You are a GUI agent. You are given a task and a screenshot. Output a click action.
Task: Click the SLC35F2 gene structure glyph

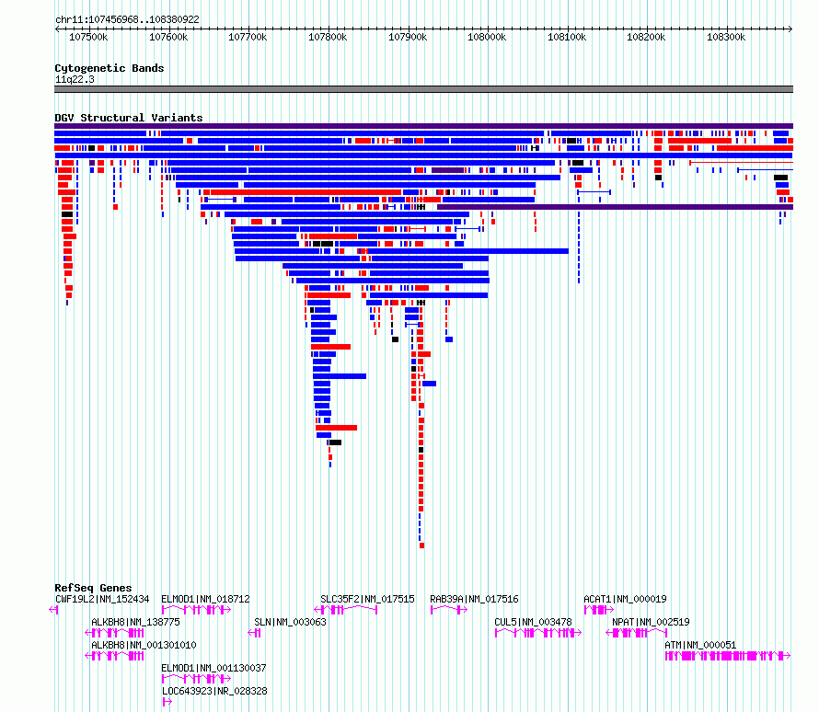345,610
